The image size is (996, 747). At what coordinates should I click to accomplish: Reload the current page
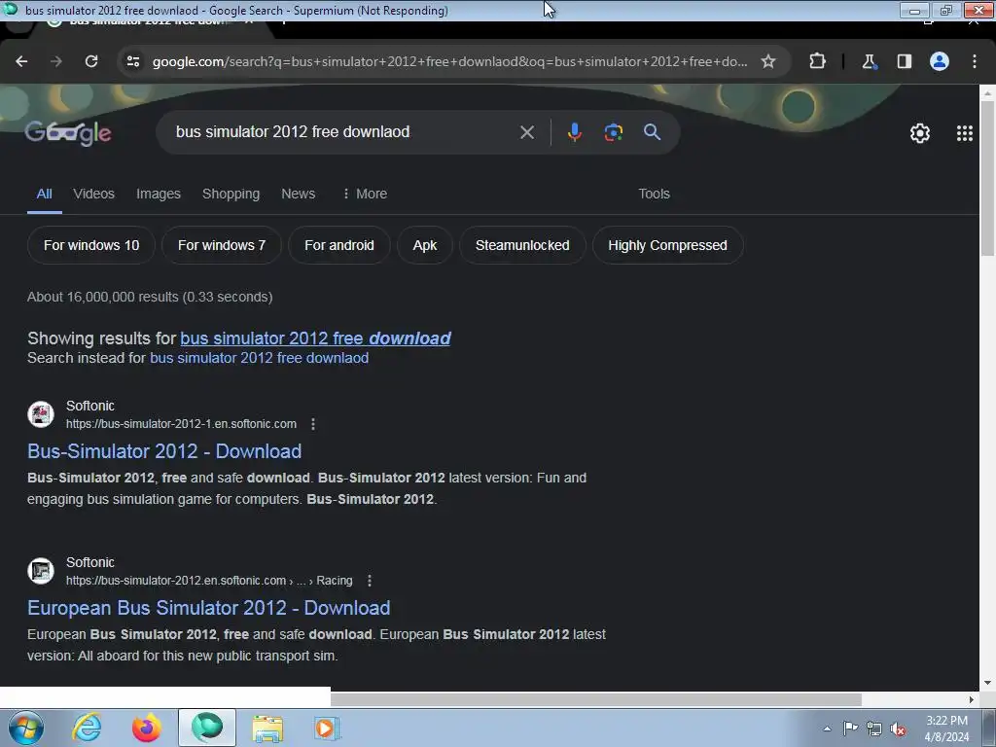point(91,61)
